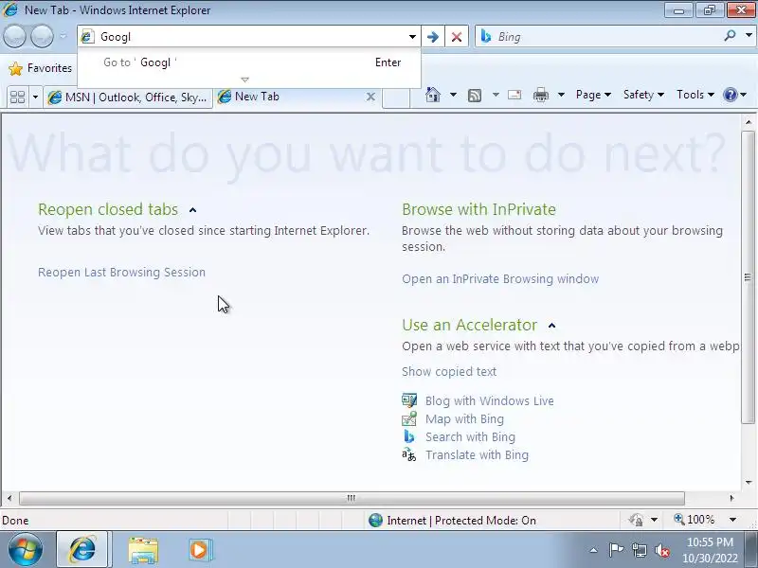The image size is (758, 568).
Task: Open the Safety menu
Action: click(643, 95)
